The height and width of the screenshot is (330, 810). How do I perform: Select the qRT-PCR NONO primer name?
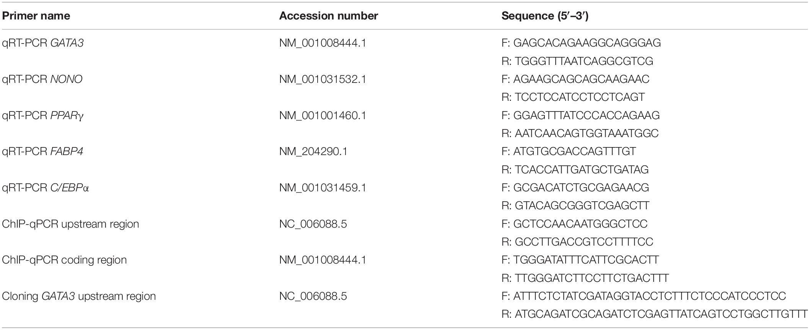tap(42, 79)
